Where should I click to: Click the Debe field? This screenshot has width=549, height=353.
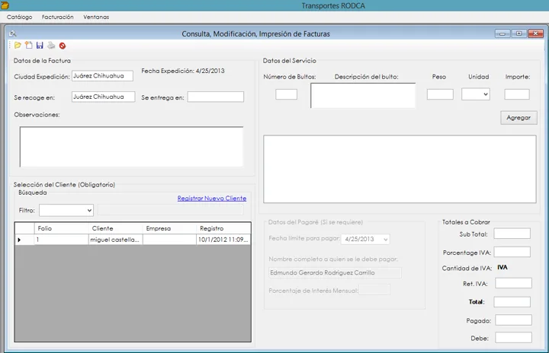point(513,338)
